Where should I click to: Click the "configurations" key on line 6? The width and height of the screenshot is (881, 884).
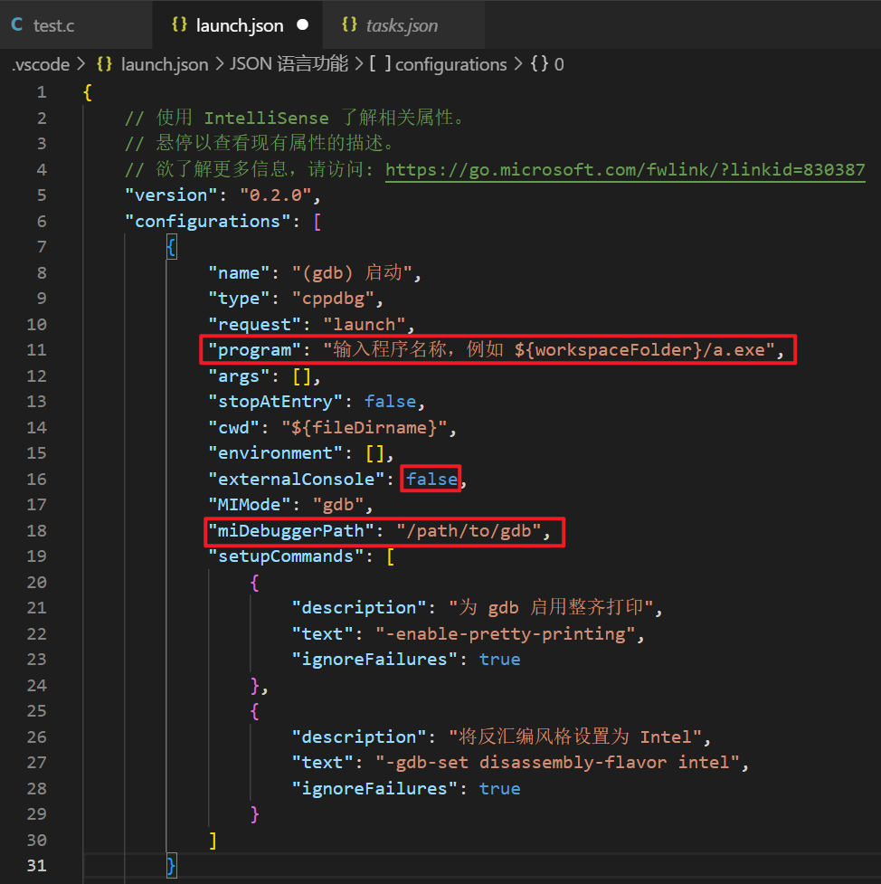coord(208,222)
